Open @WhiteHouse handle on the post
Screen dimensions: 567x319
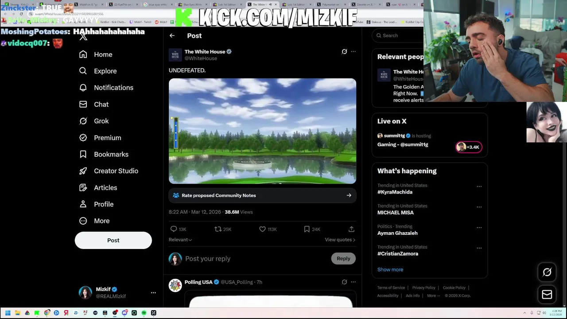click(x=201, y=58)
